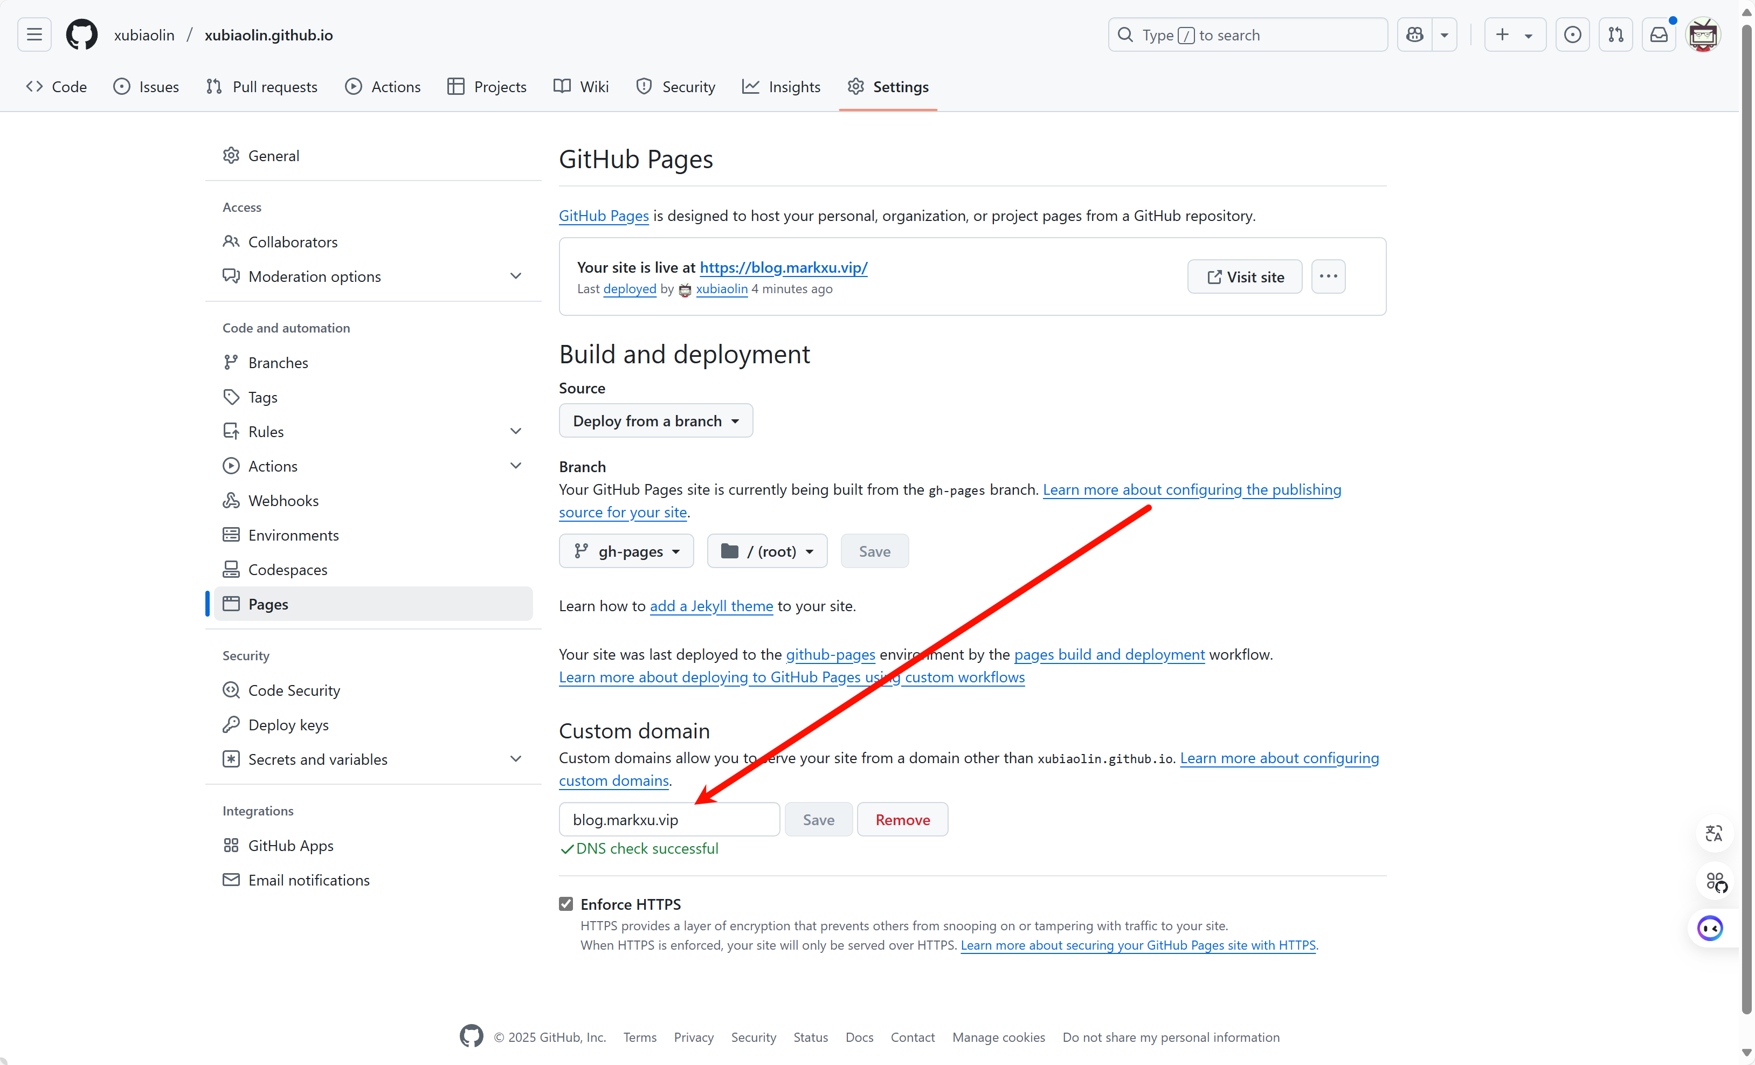Open Code Security settings
The image size is (1755, 1065).
[373, 689]
